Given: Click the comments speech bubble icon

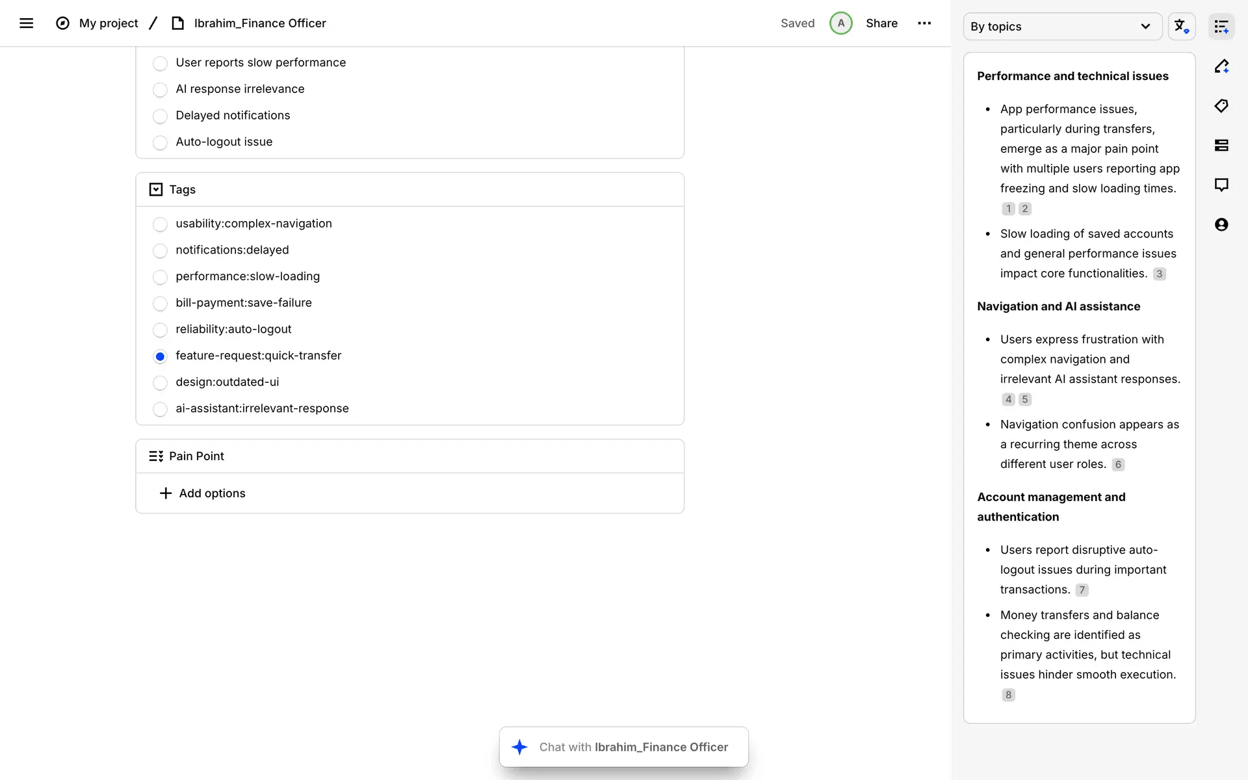Looking at the screenshot, I should tap(1221, 185).
